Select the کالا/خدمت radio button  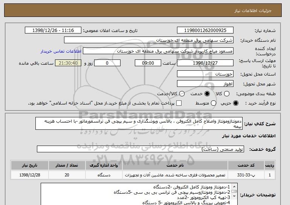pyautogui.click(x=182, y=94)
